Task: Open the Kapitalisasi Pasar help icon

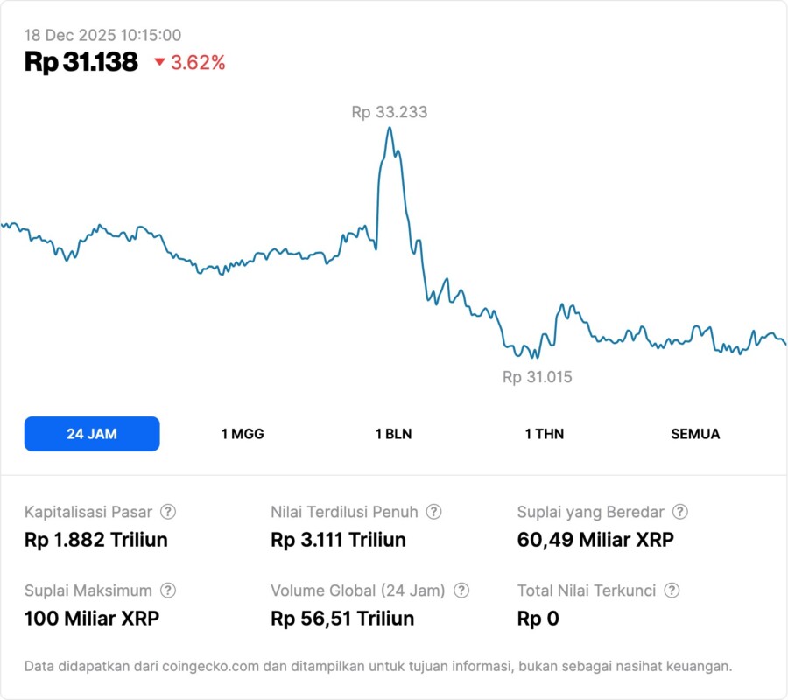Action: click(x=168, y=512)
